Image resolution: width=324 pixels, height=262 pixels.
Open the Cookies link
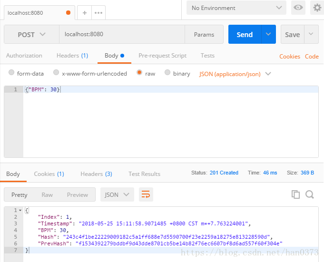[x=289, y=56]
